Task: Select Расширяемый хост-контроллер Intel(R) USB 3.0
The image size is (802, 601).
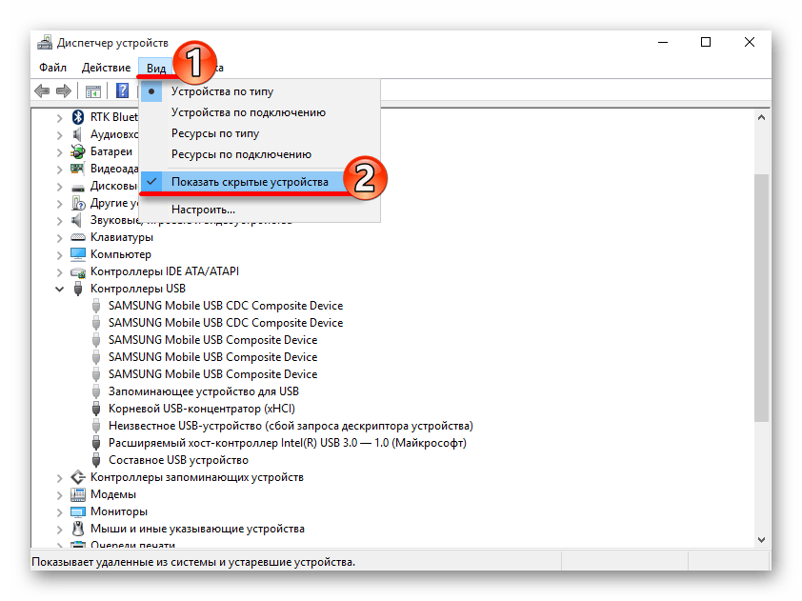Action: pos(288,443)
